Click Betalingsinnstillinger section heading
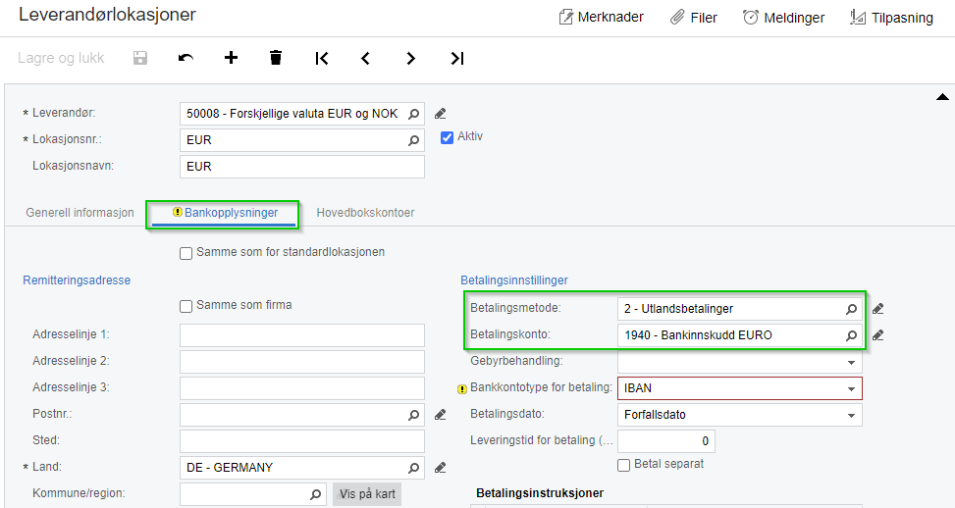The height and width of the screenshot is (508, 955). 514,280
